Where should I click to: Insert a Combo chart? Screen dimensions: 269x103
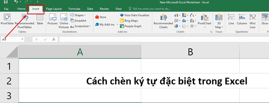[193, 21]
